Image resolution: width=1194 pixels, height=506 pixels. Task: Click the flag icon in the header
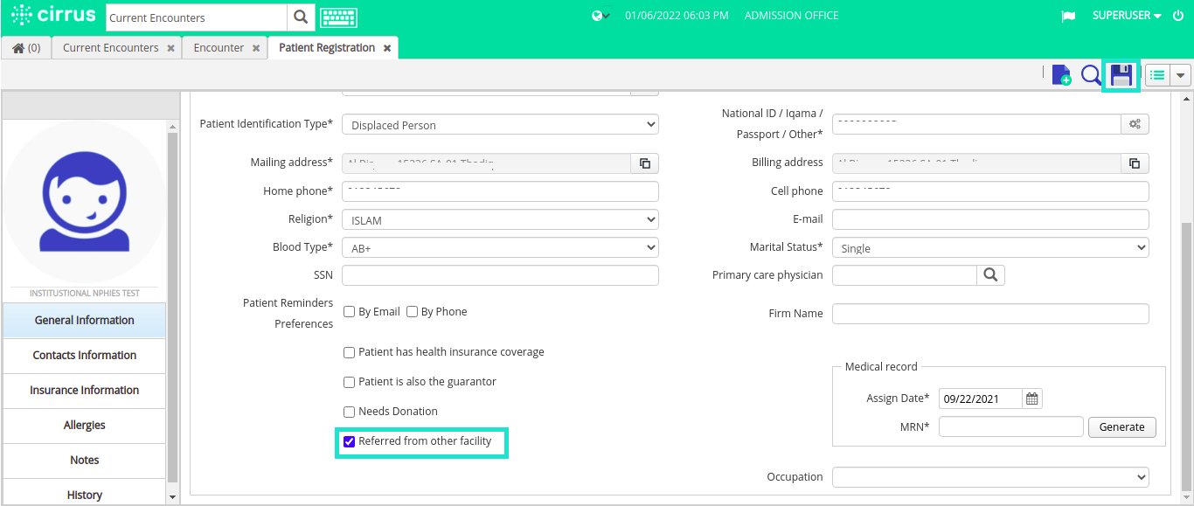tap(1068, 16)
